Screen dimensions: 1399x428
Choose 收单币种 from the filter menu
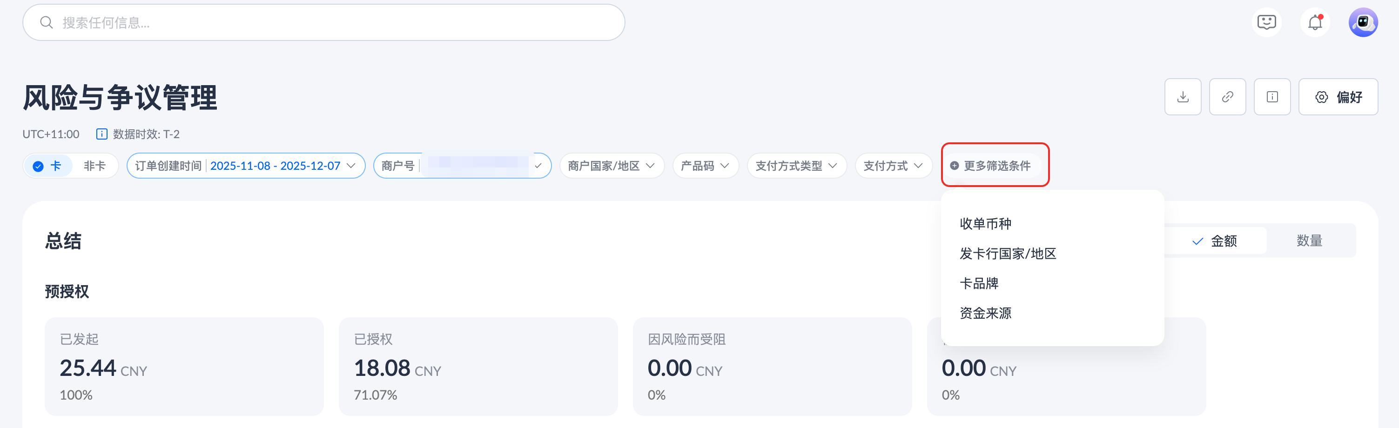pos(985,224)
